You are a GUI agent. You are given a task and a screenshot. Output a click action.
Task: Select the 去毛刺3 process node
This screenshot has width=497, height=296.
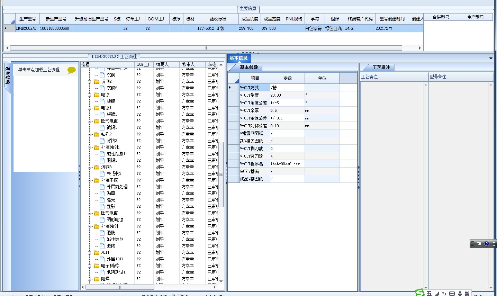[114, 173]
